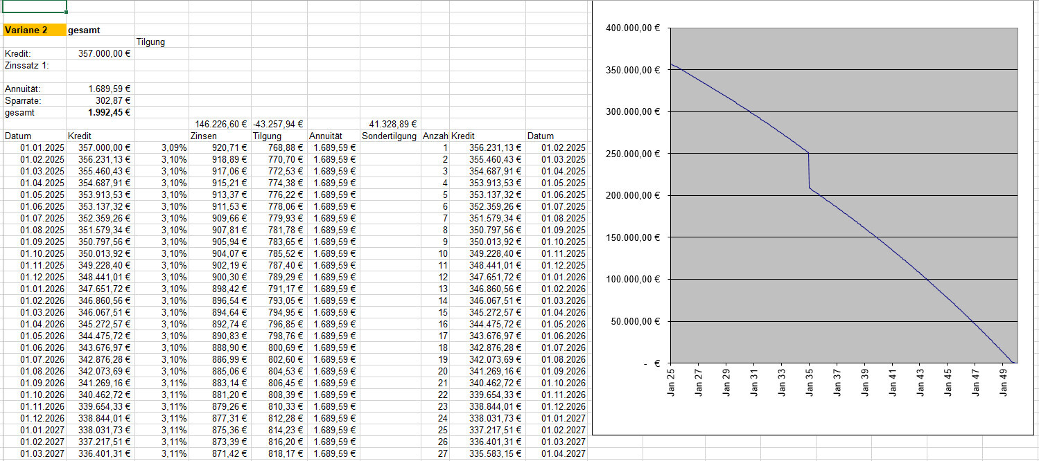Select the 41.328,89 € Sondertilgung total

tap(390, 124)
